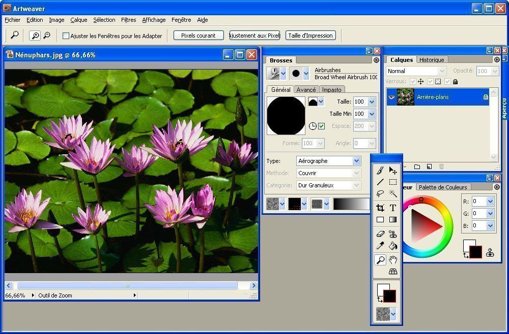The image size is (509, 334).
Task: Activate the Hand pan tool
Action: (x=393, y=259)
